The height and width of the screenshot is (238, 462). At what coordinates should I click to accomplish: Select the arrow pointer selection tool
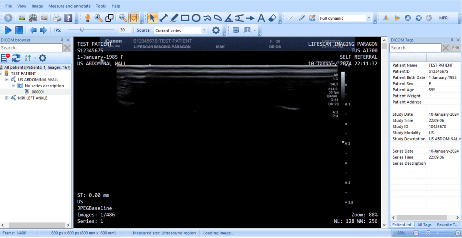pos(152,18)
